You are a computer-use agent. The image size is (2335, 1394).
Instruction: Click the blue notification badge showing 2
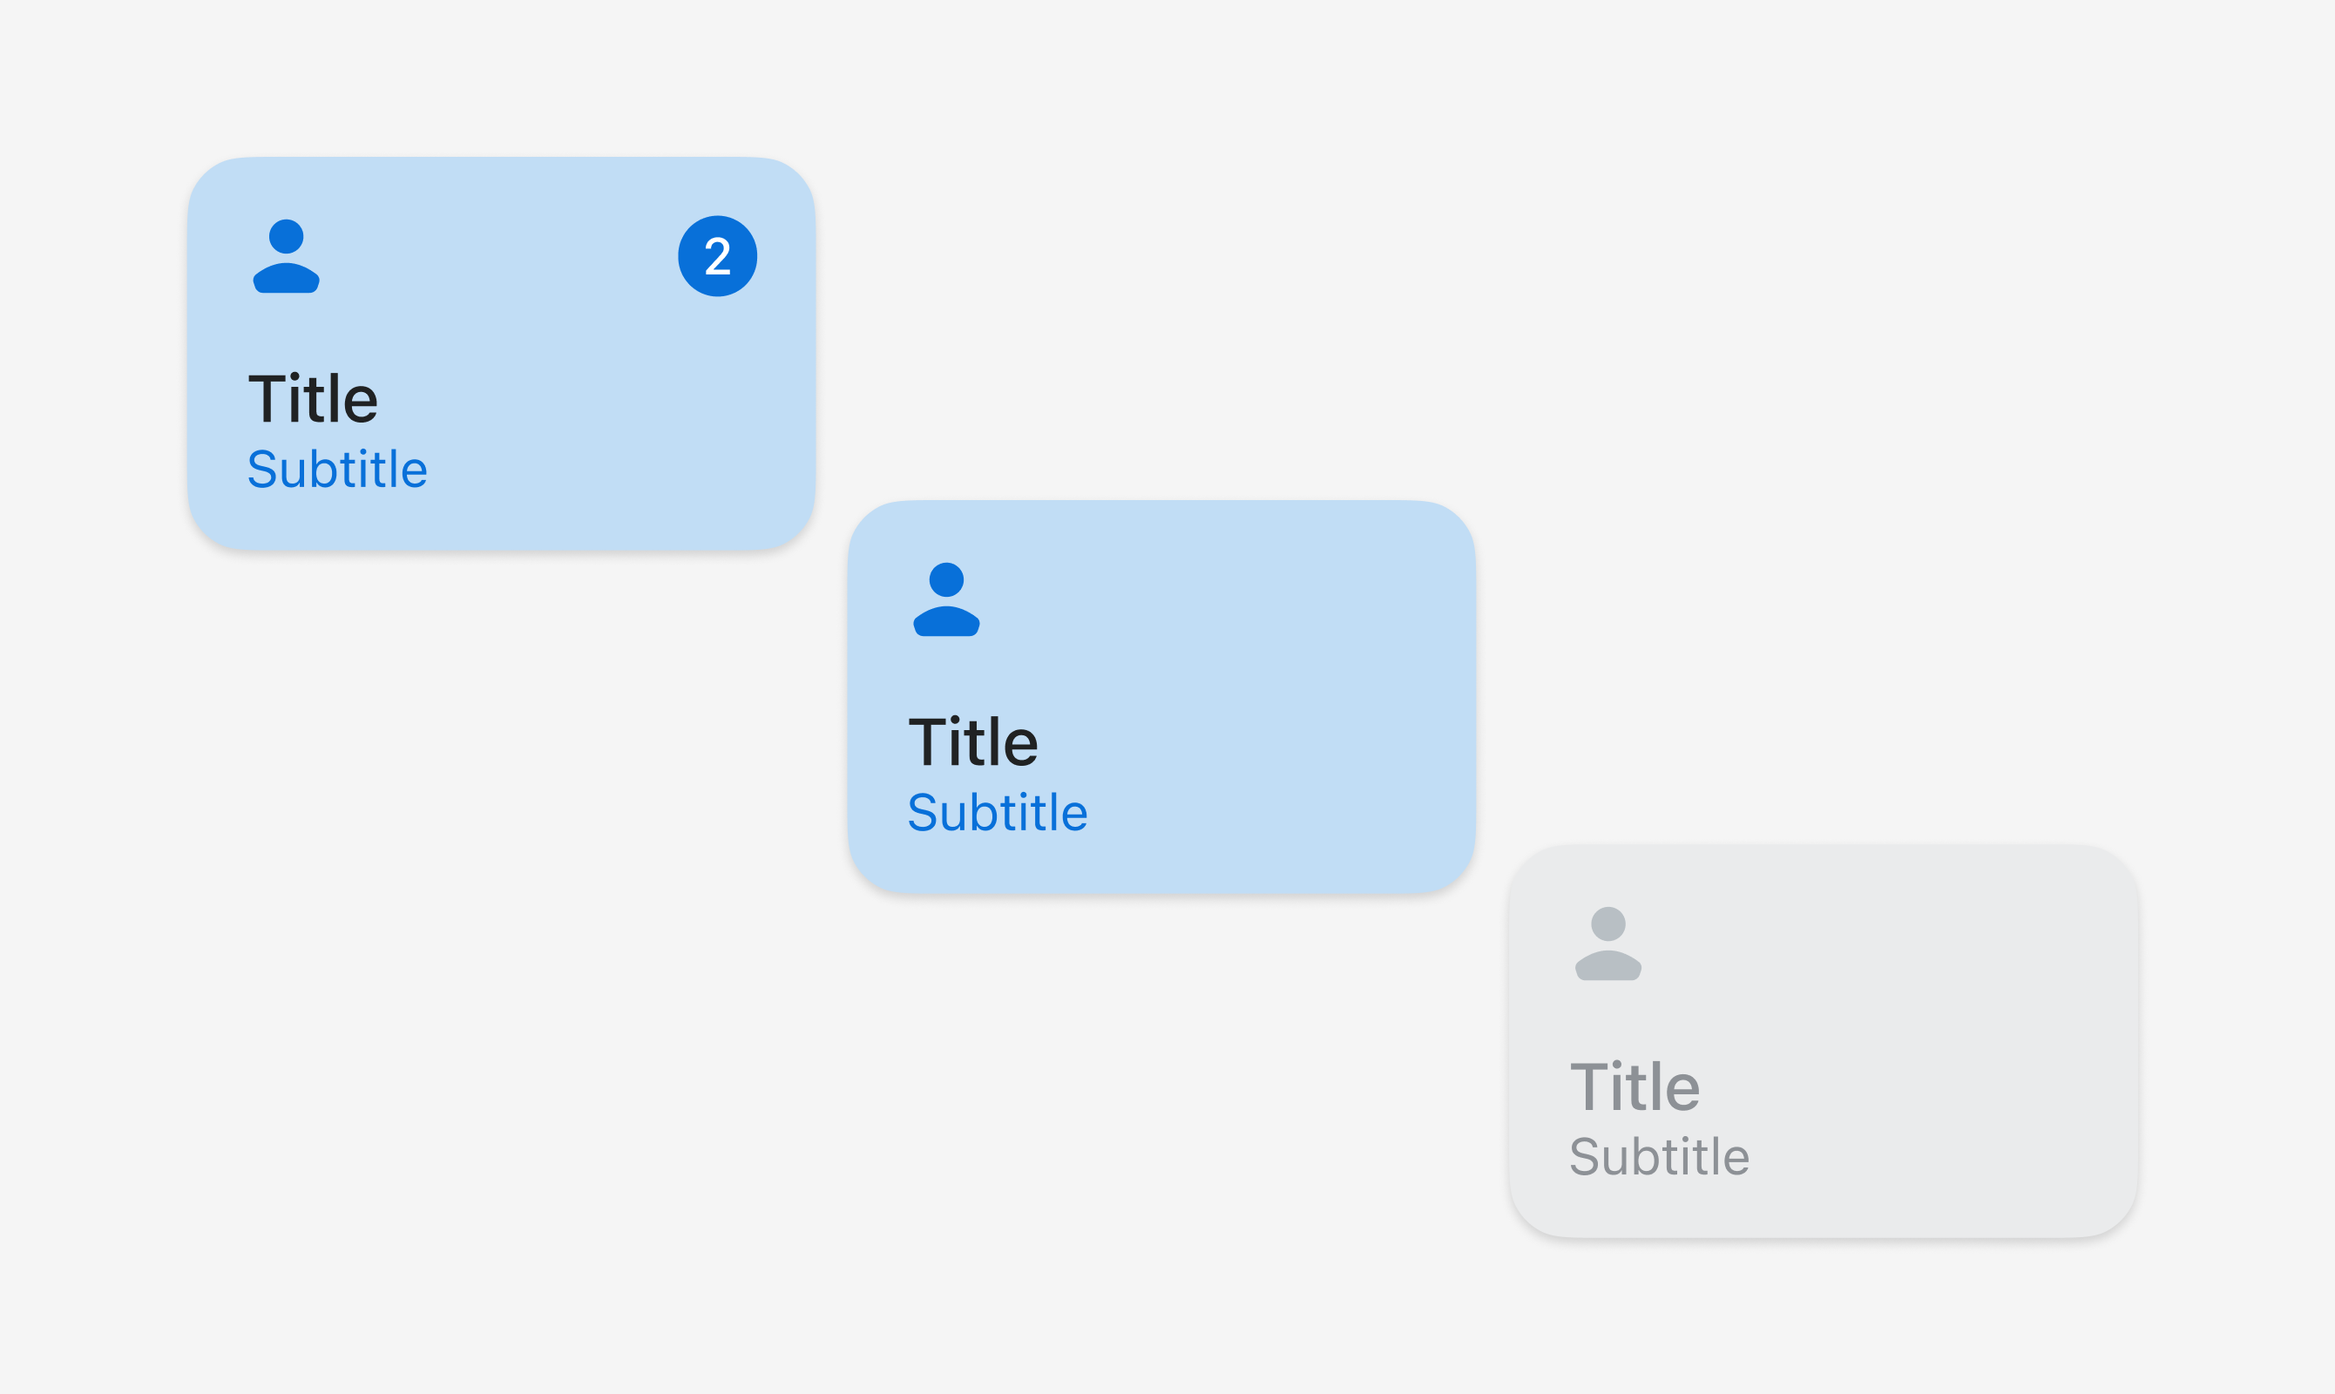[718, 256]
